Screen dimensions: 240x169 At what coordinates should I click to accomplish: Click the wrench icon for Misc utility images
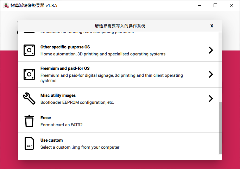pos(29,99)
